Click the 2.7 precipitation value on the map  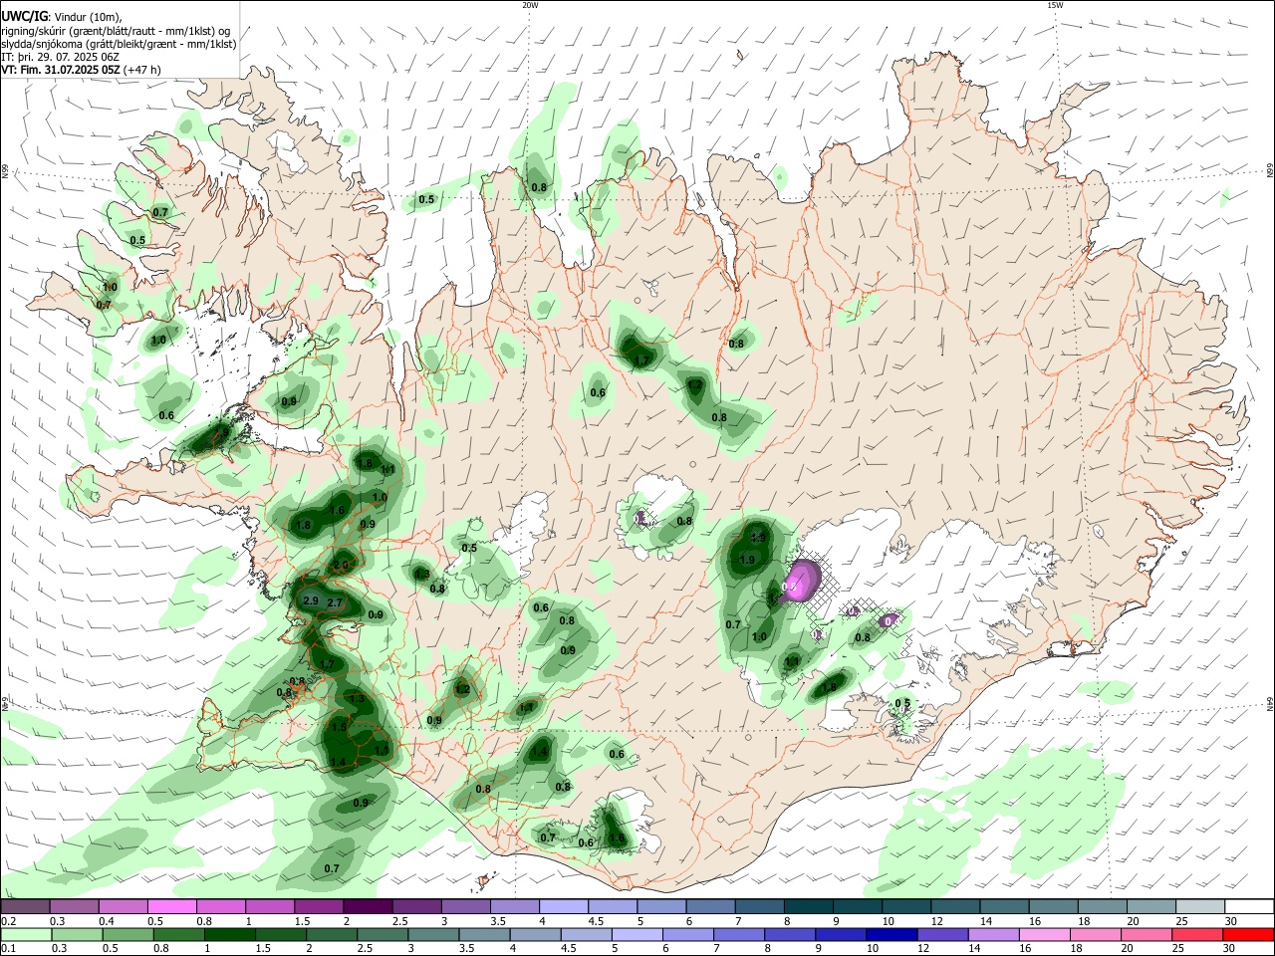(335, 603)
